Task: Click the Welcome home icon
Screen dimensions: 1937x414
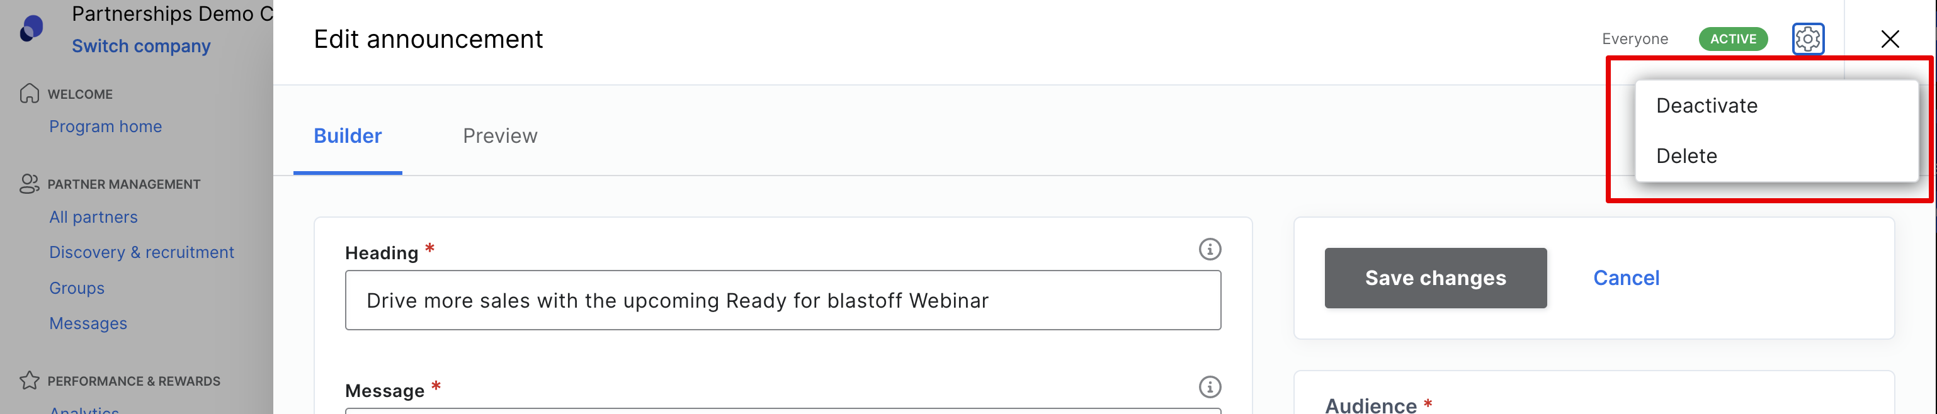Action: [30, 93]
